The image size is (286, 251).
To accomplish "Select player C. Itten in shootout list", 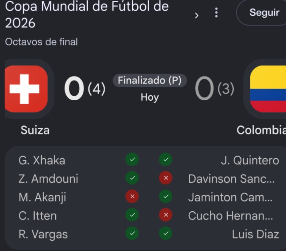I will [38, 216].
